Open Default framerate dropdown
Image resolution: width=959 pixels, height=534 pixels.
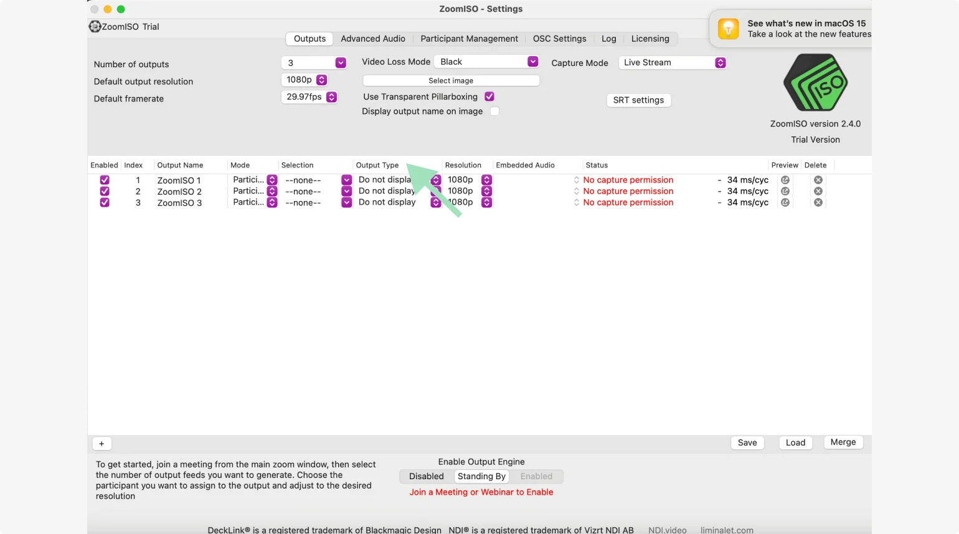pos(309,97)
